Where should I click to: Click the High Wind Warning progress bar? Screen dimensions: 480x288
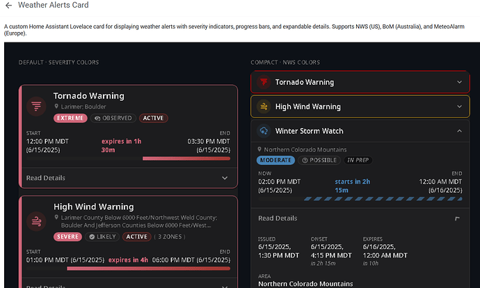tap(128, 269)
